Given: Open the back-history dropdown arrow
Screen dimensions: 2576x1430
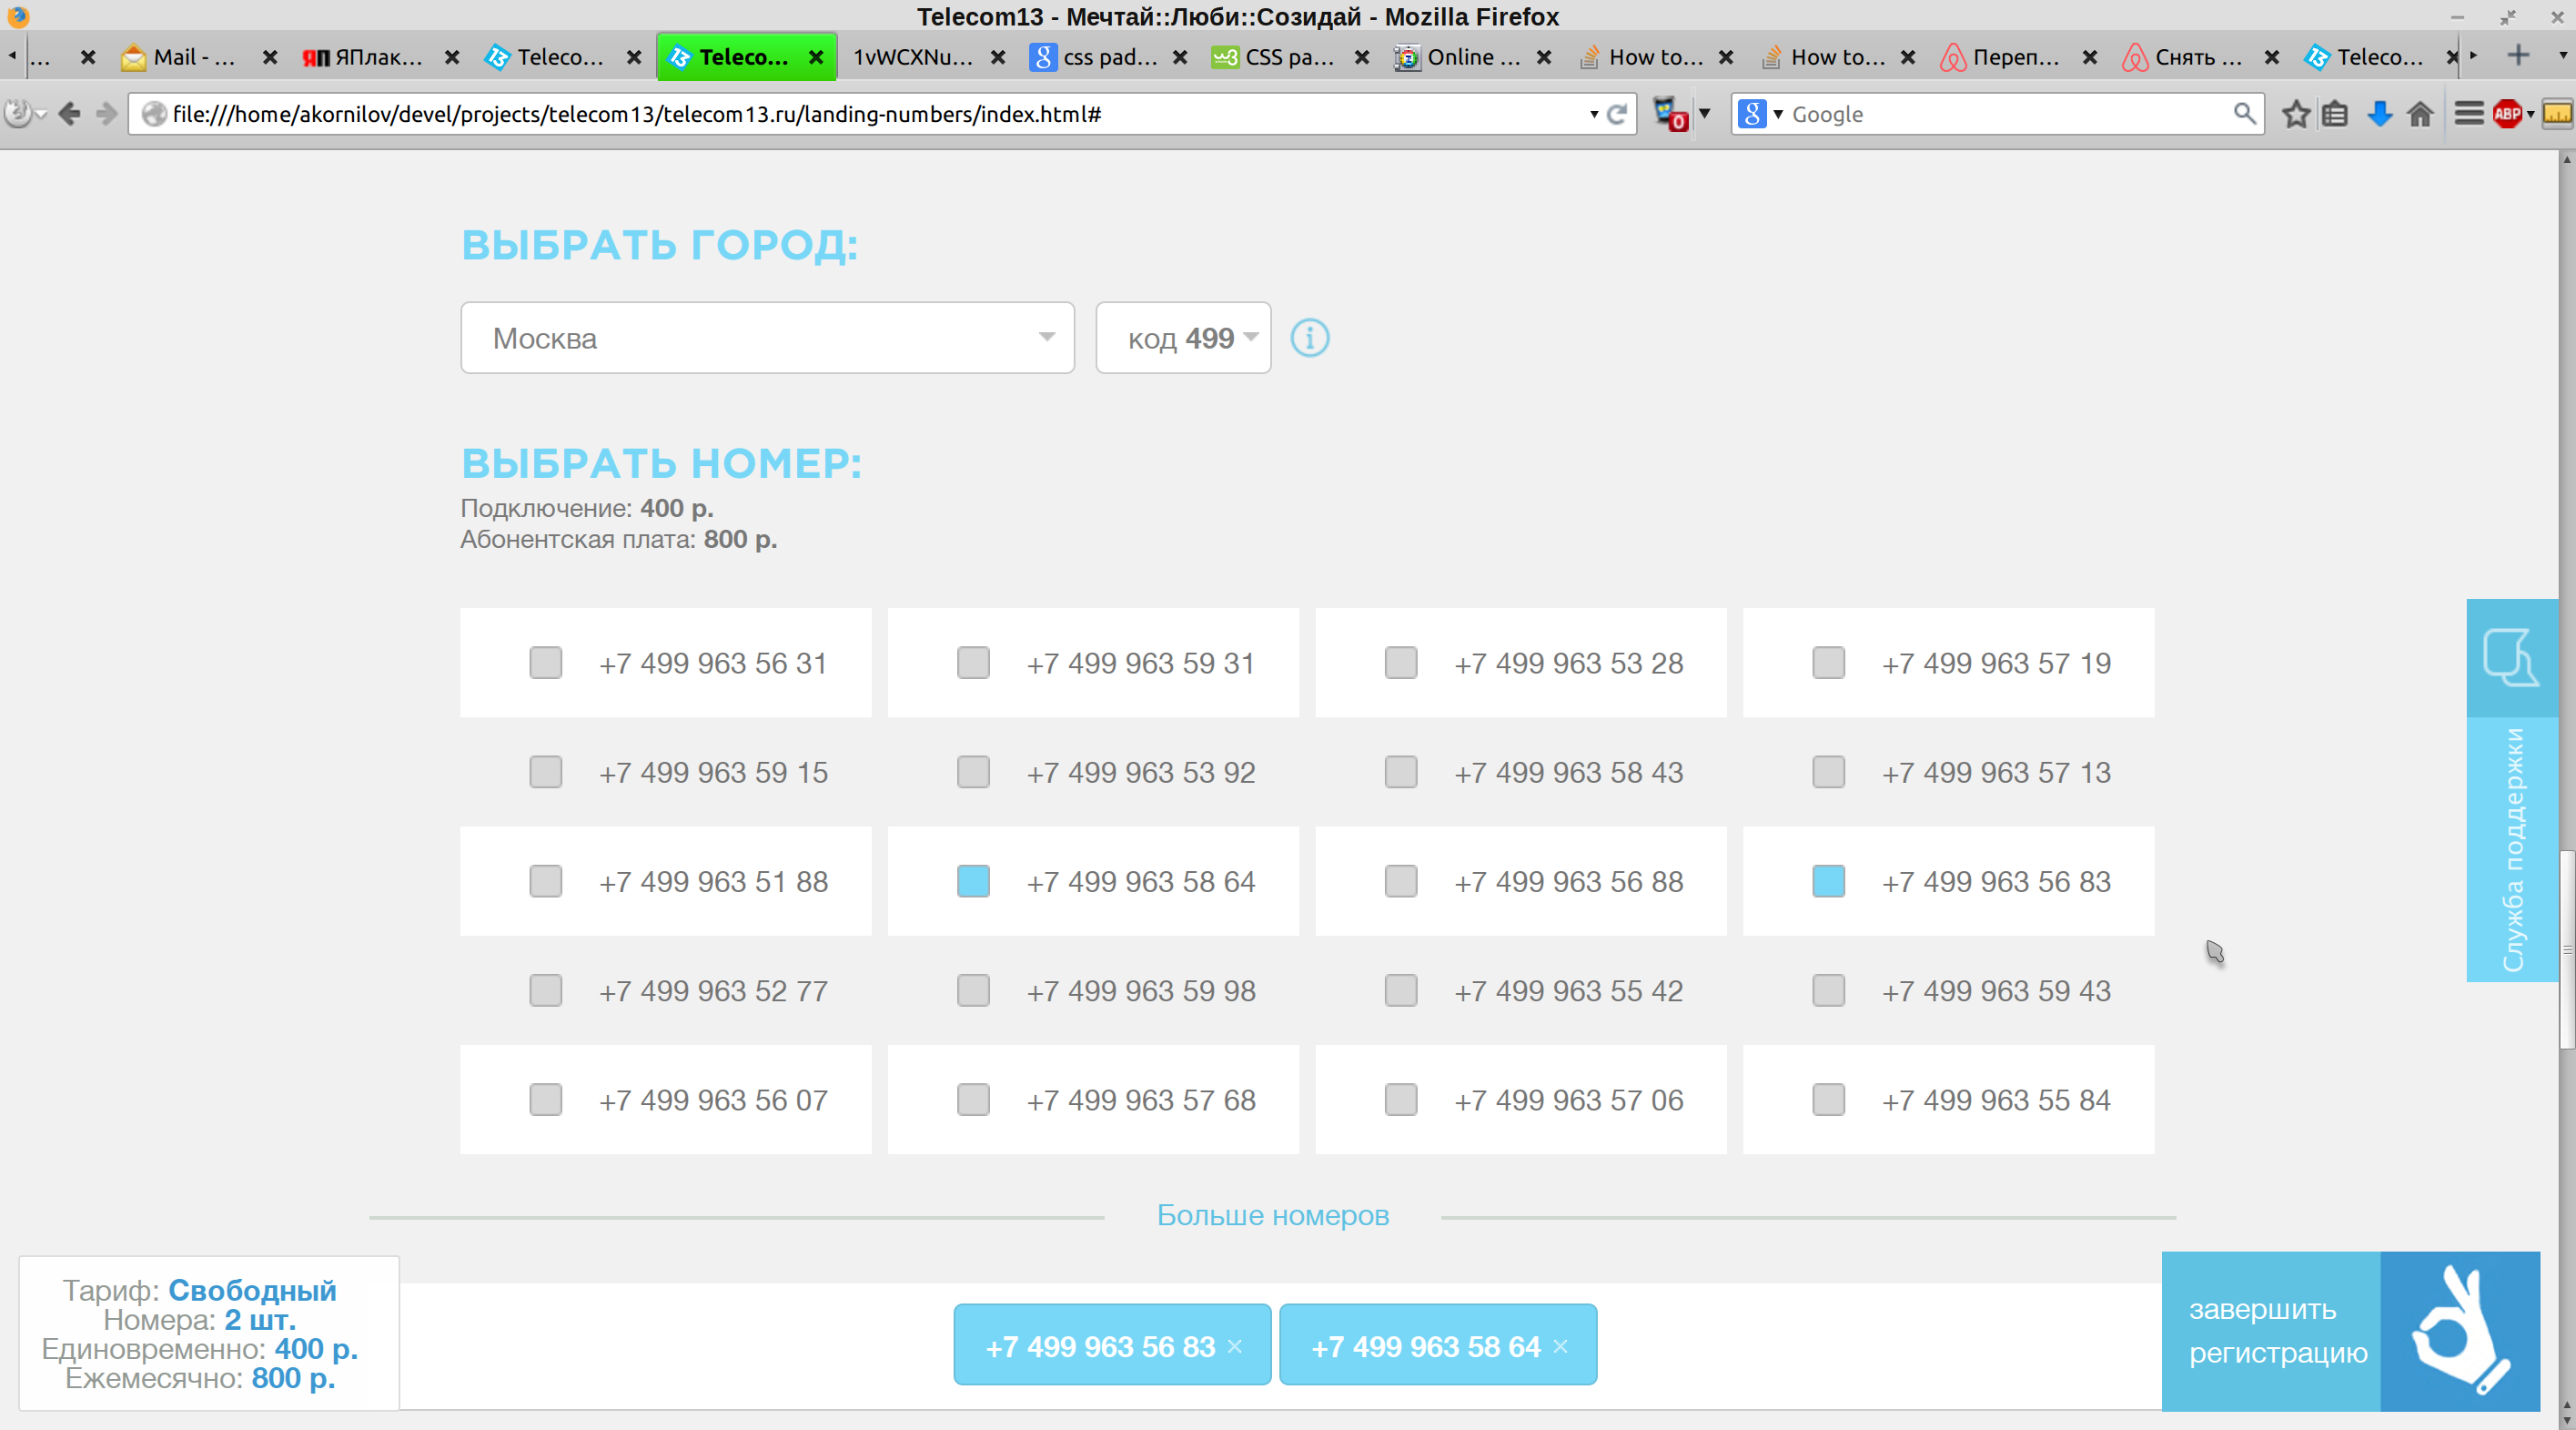Looking at the screenshot, I should pyautogui.click(x=41, y=114).
